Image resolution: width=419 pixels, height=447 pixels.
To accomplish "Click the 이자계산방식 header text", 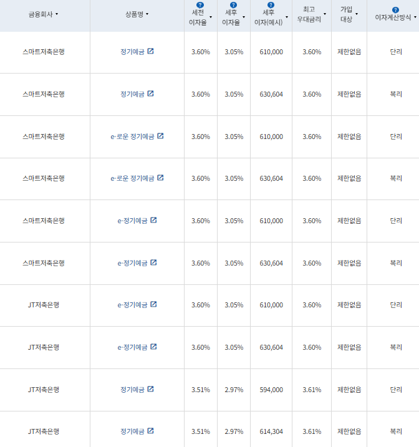I will point(393,17).
